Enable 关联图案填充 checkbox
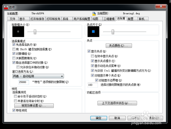The height and width of the screenshot is (129, 171). (x=14, y=58)
